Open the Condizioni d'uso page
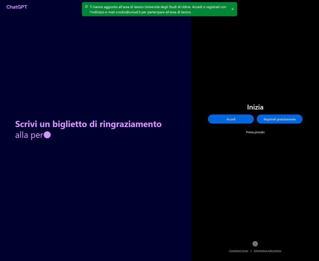319x261 pixels. click(238, 251)
